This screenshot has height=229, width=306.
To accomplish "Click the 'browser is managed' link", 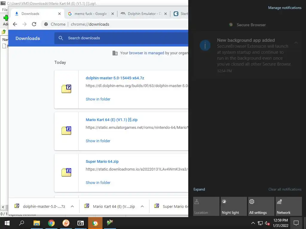I will click(146, 53).
